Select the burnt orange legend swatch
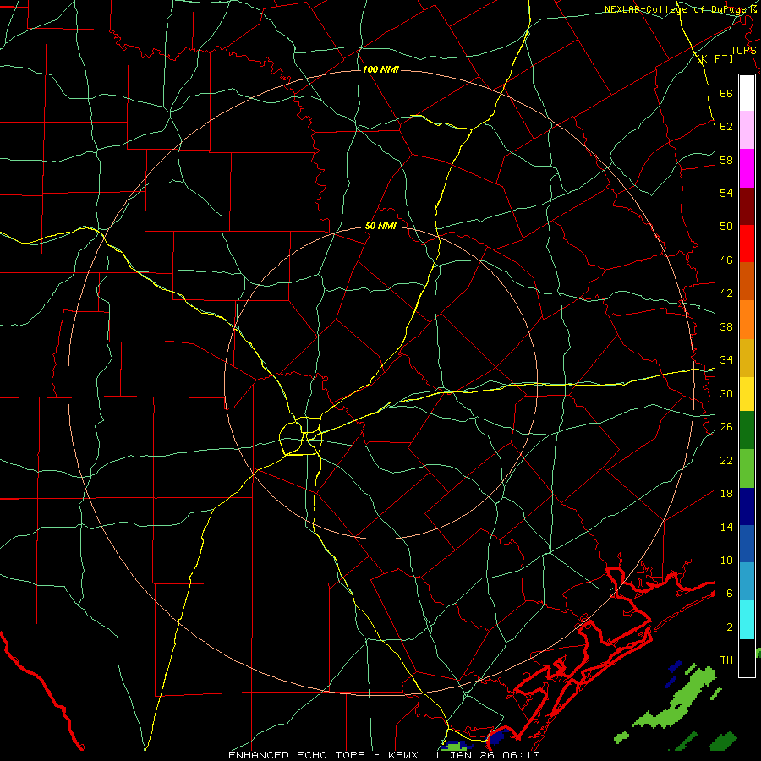This screenshot has width=761, height=761. (x=747, y=281)
